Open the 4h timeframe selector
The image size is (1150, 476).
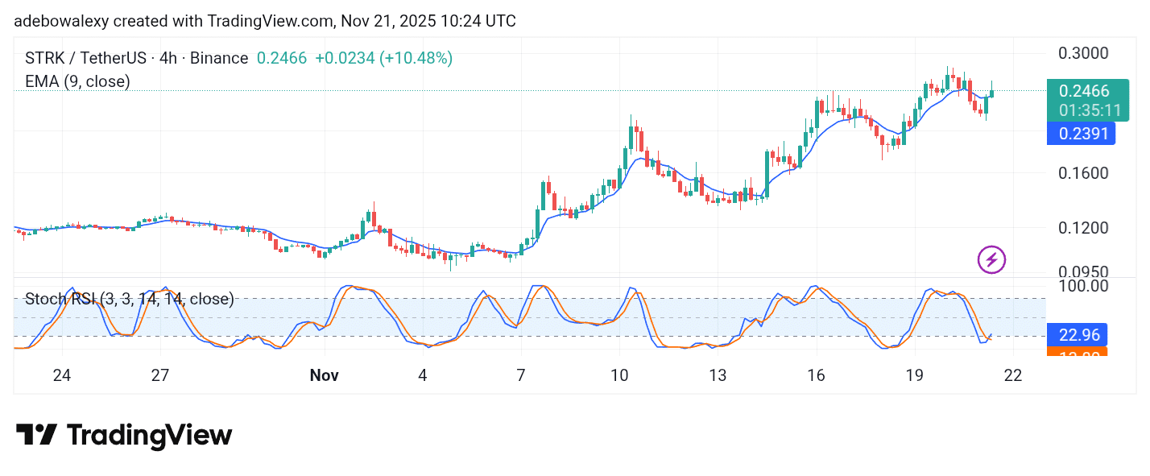(x=168, y=58)
